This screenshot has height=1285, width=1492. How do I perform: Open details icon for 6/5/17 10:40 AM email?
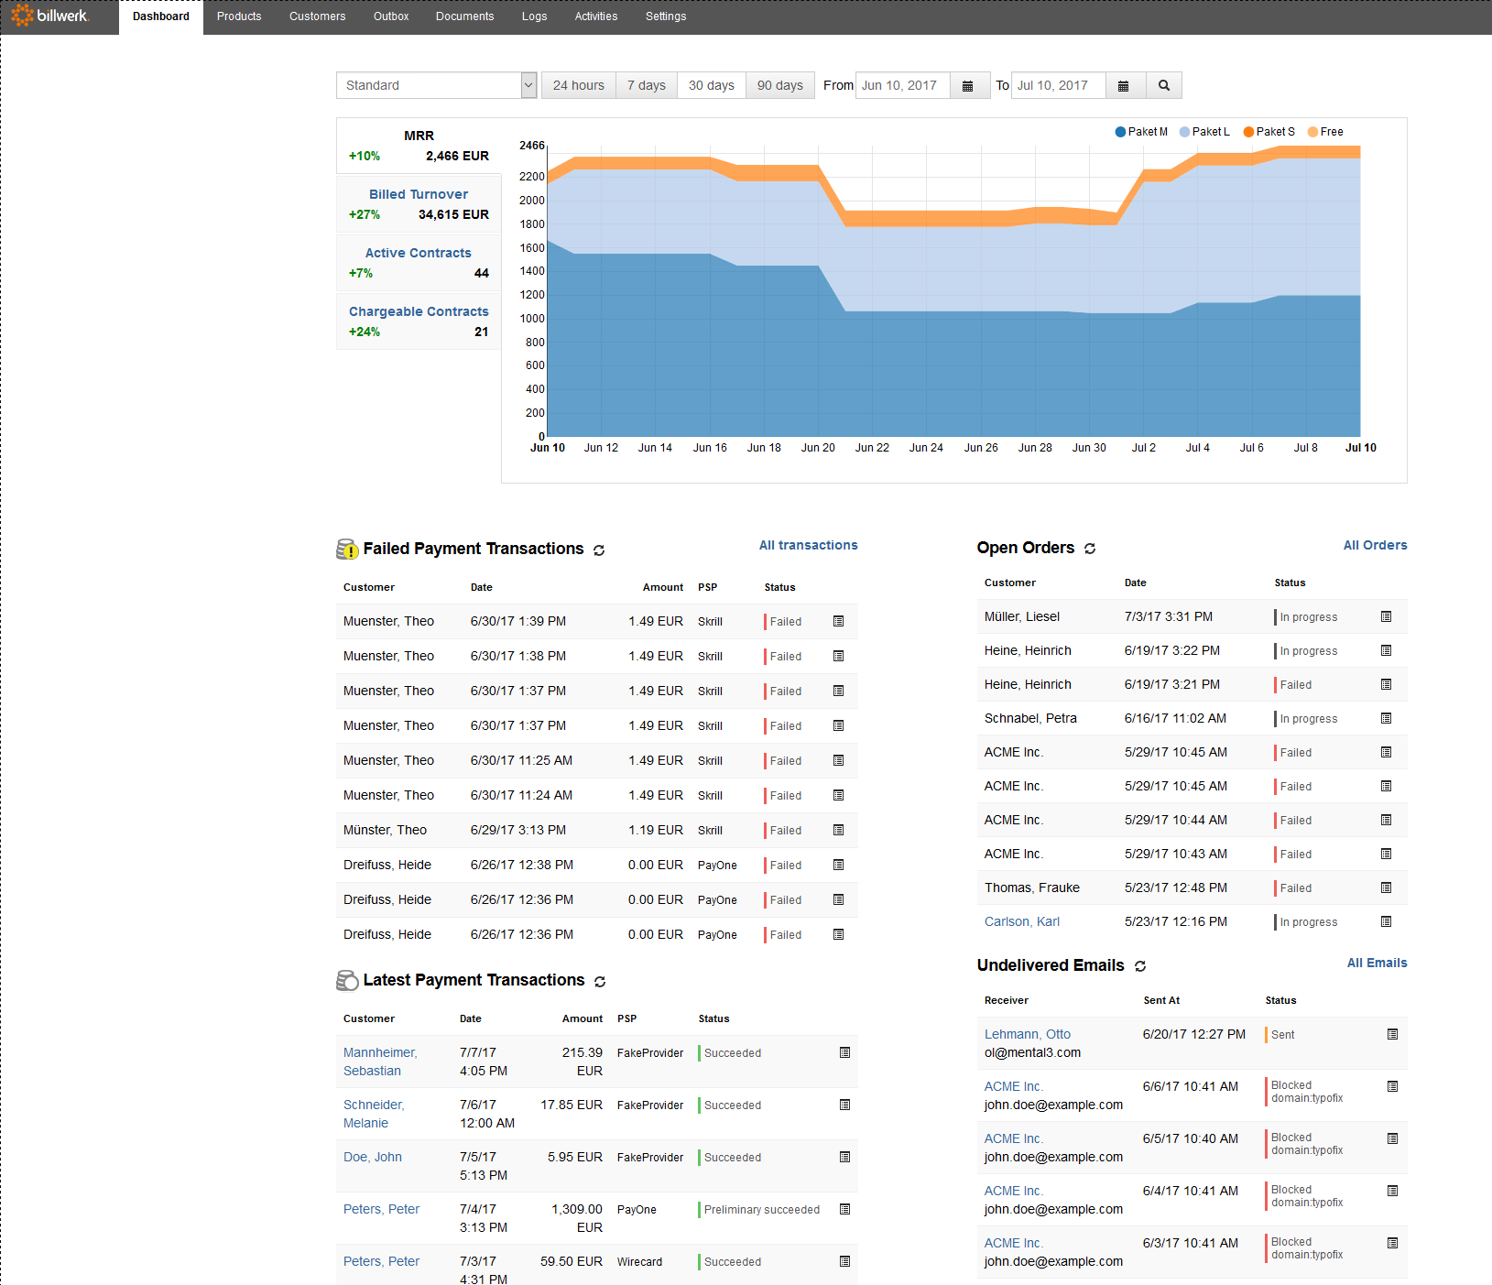pyautogui.click(x=1392, y=1138)
